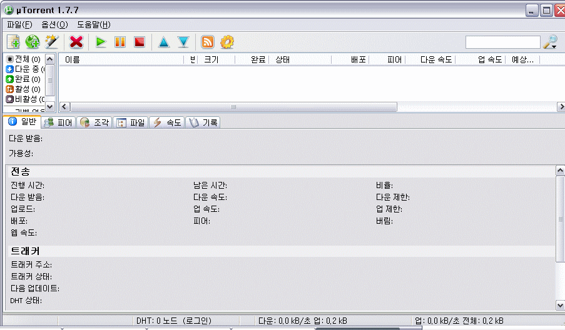Click details pane scroll down arrow
565x330 pixels.
click(561, 305)
